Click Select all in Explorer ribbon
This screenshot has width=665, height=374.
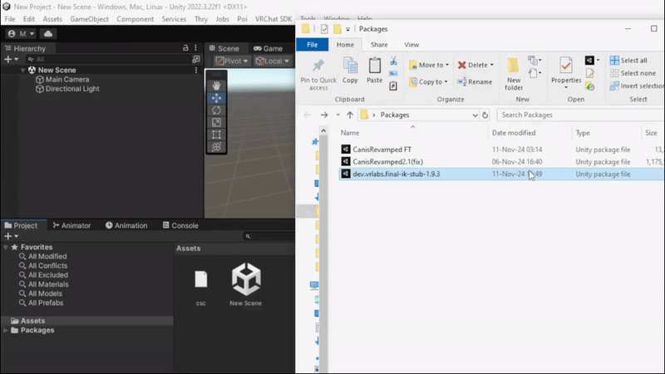(x=628, y=60)
